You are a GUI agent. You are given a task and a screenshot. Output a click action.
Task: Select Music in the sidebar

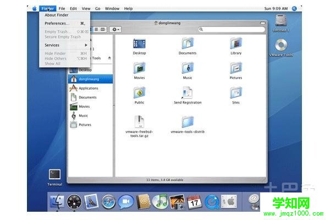pos(91,116)
